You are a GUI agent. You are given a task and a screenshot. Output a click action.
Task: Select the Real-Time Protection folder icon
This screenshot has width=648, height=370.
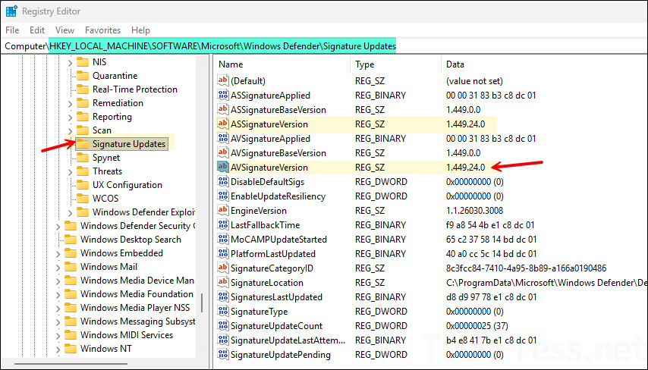83,89
